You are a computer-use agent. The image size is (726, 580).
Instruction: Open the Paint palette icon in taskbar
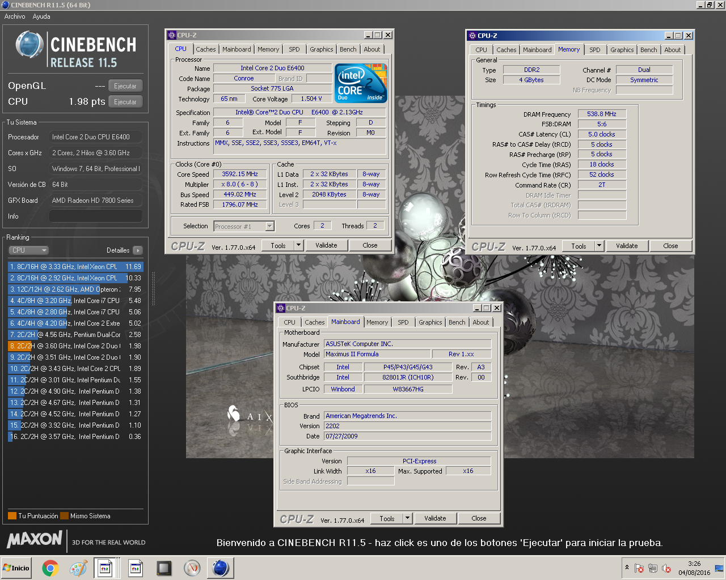(78, 568)
